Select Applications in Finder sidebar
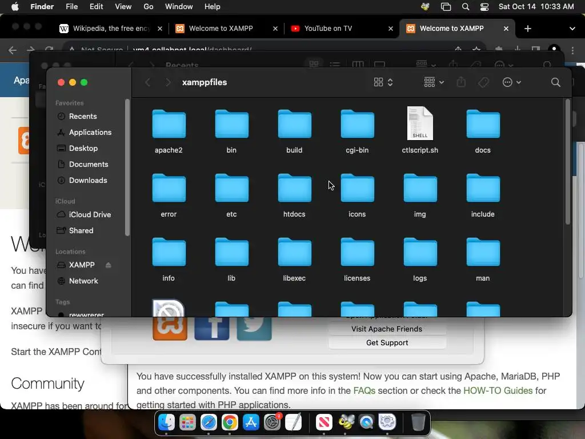The image size is (585, 439). tap(90, 133)
